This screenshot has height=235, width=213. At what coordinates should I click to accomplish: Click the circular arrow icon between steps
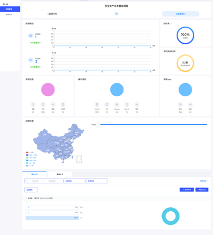[x=117, y=14]
